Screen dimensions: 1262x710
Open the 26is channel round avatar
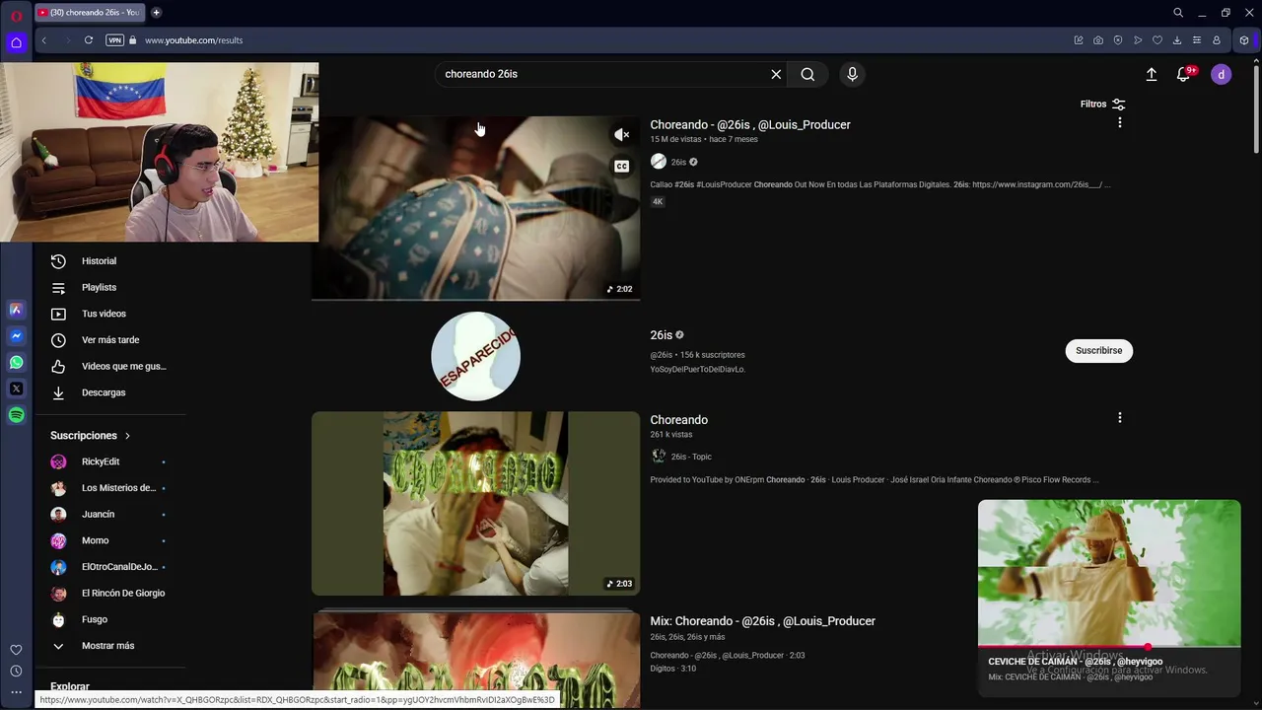click(475, 356)
